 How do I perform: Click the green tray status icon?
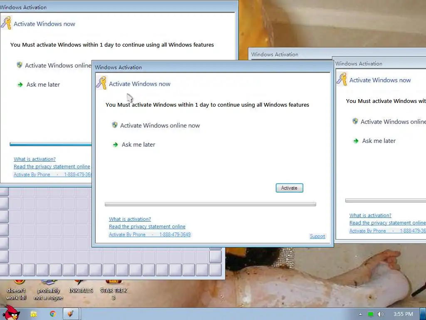coord(370,314)
